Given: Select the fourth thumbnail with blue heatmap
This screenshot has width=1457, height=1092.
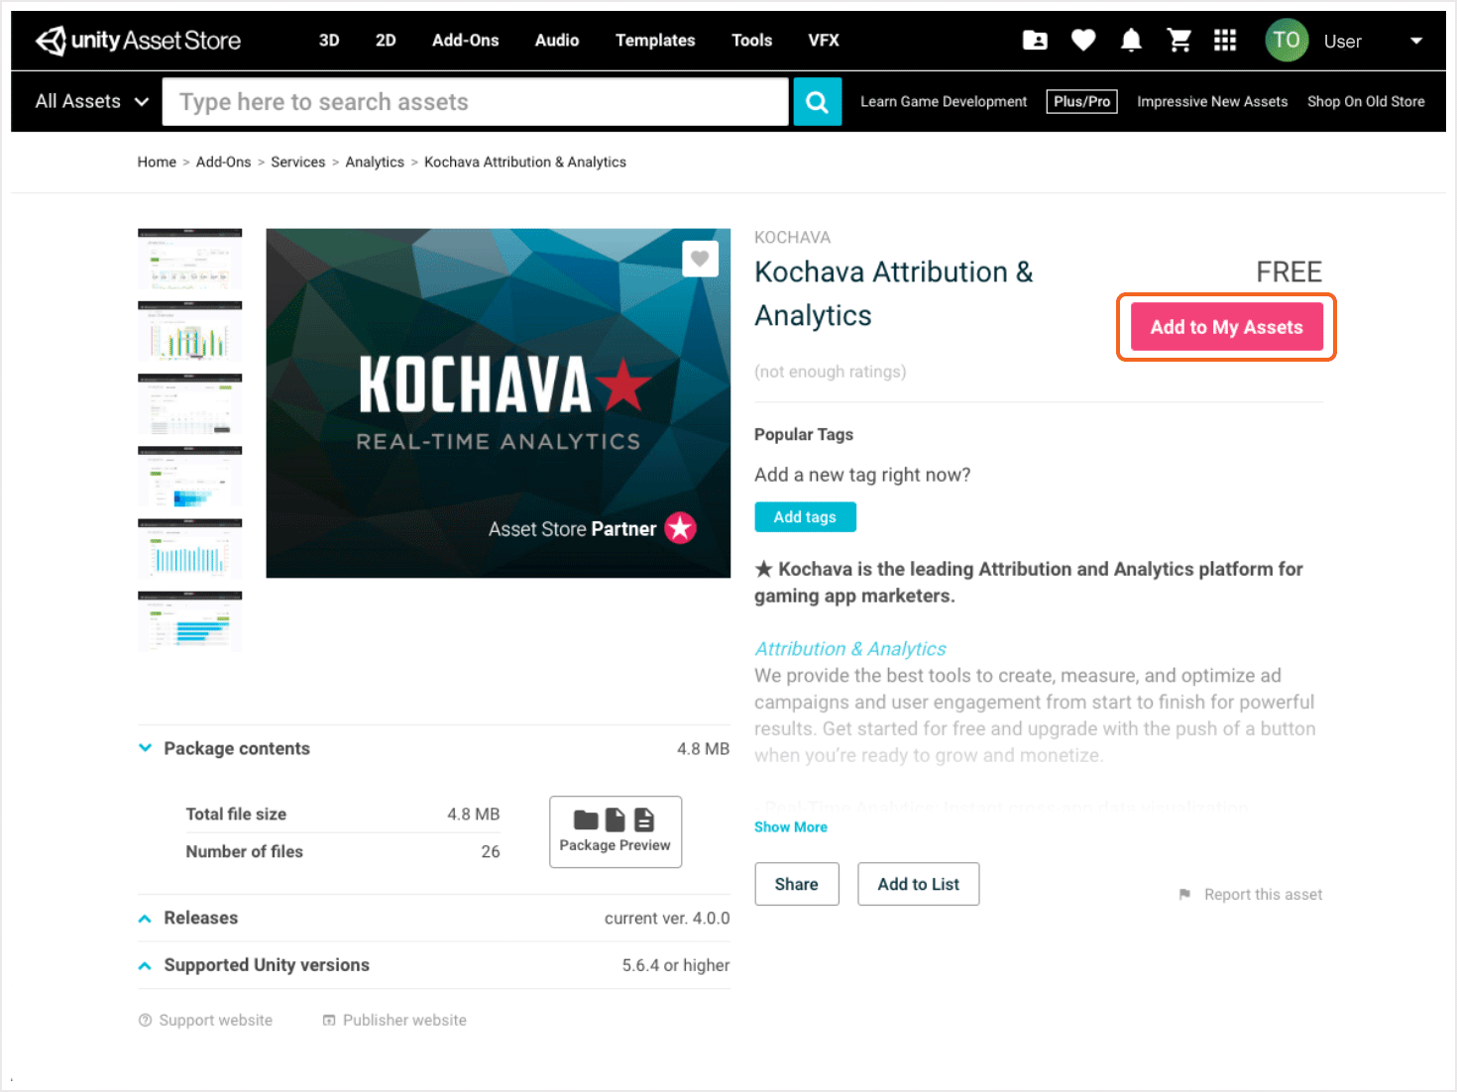Looking at the screenshot, I should click(189, 477).
